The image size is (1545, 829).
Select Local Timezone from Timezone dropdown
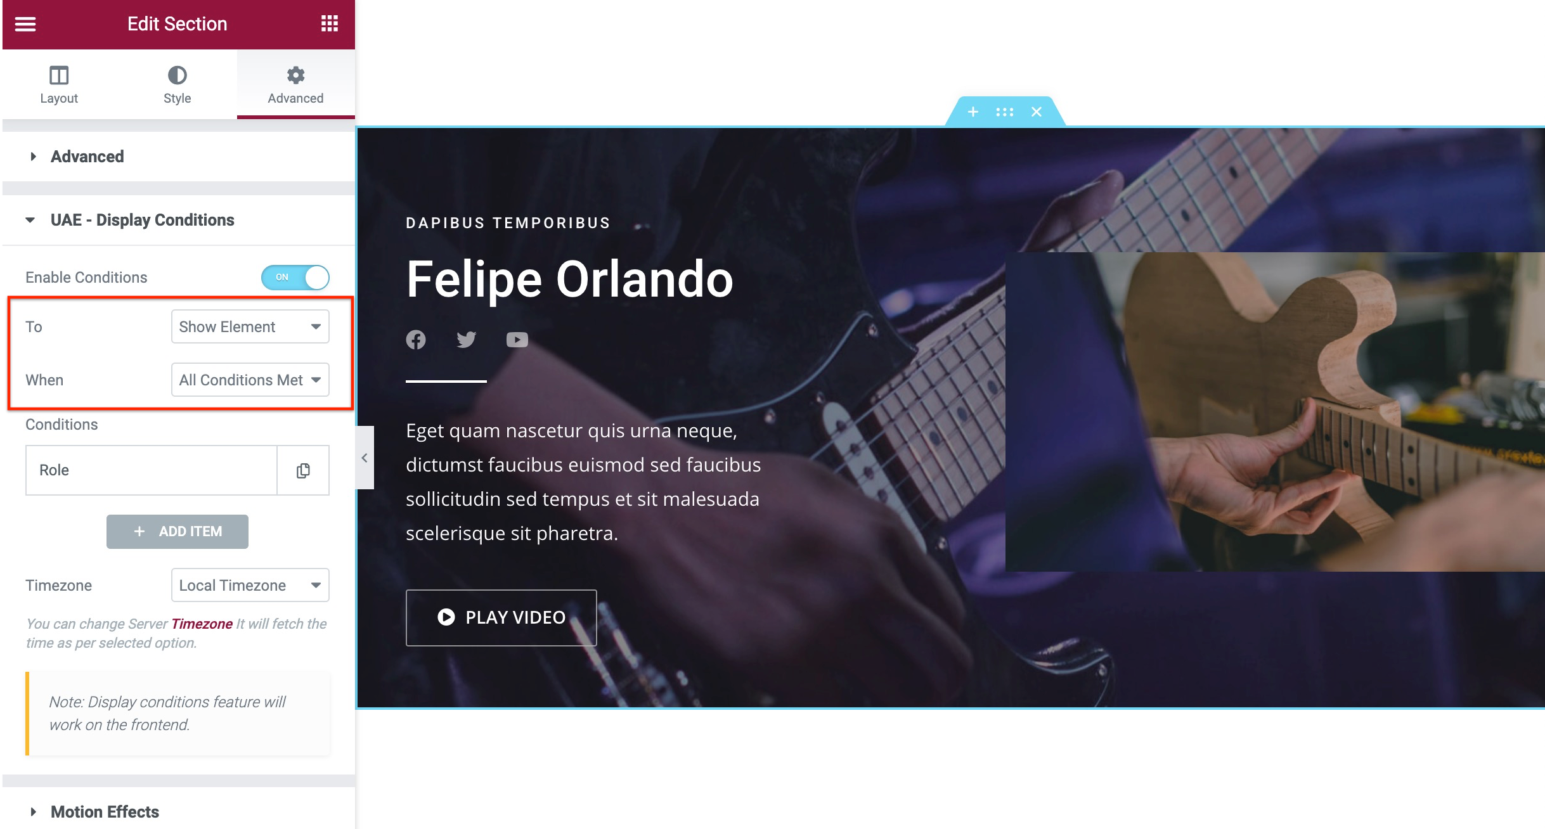click(x=249, y=586)
